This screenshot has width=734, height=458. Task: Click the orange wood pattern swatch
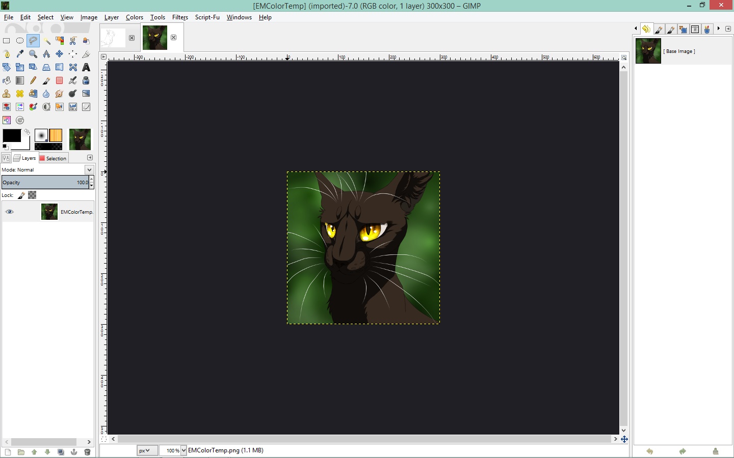[x=56, y=135]
